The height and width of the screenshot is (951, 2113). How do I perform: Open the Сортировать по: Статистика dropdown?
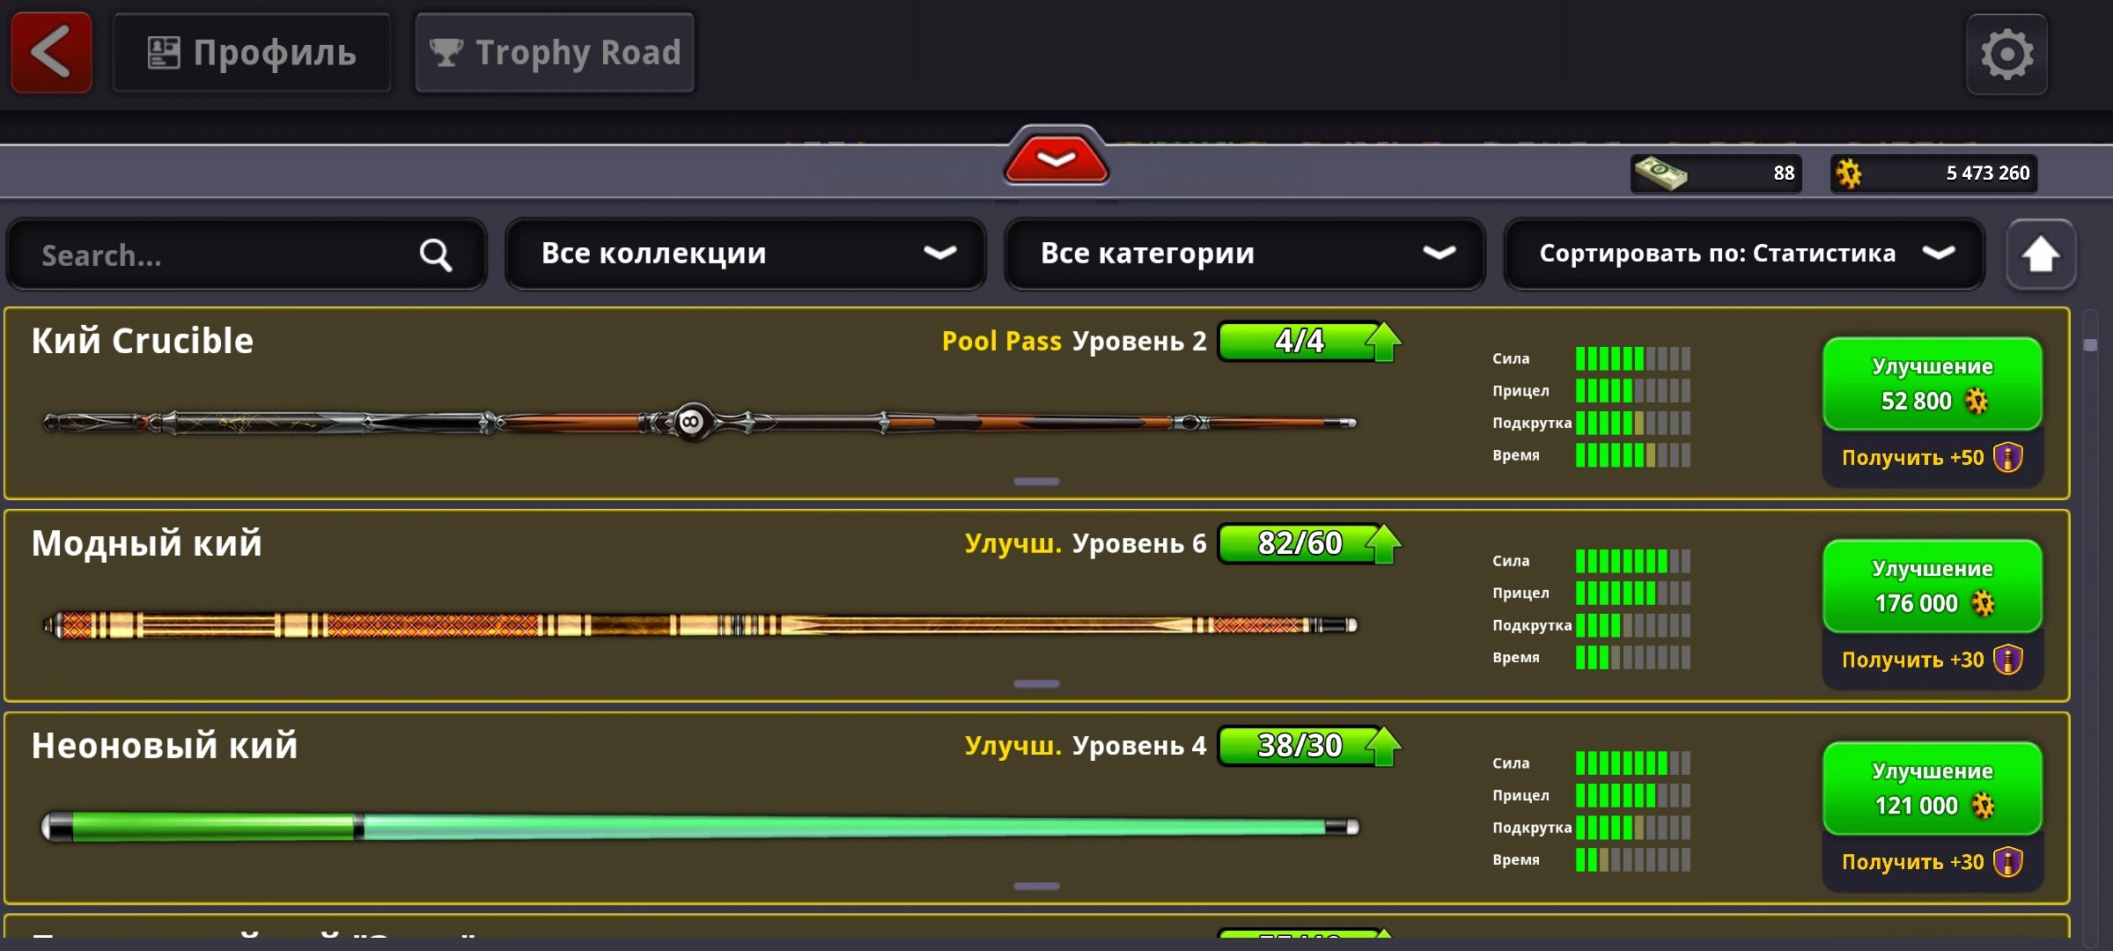click(1744, 254)
